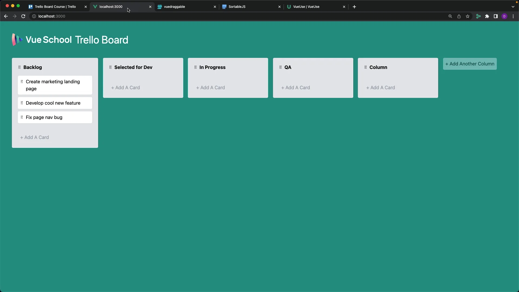The height and width of the screenshot is (292, 519).
Task: Bookmark page with the star icon
Action: [x=468, y=16]
